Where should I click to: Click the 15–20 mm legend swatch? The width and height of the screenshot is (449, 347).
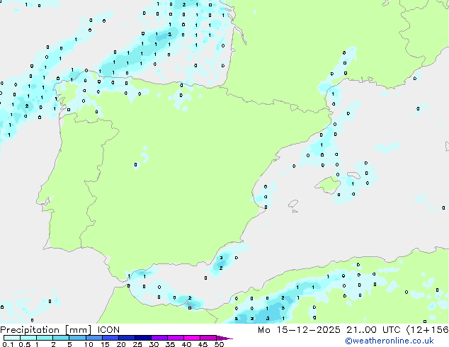point(110,338)
